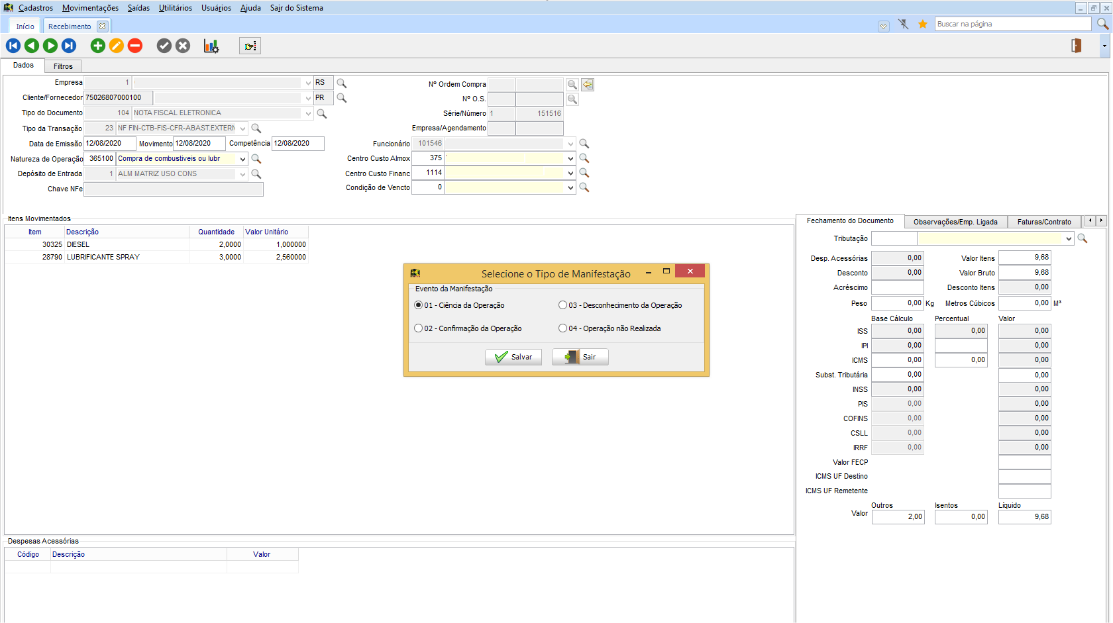Click the Chave NFe input field
This screenshot has height=623, width=1113.
click(174, 189)
